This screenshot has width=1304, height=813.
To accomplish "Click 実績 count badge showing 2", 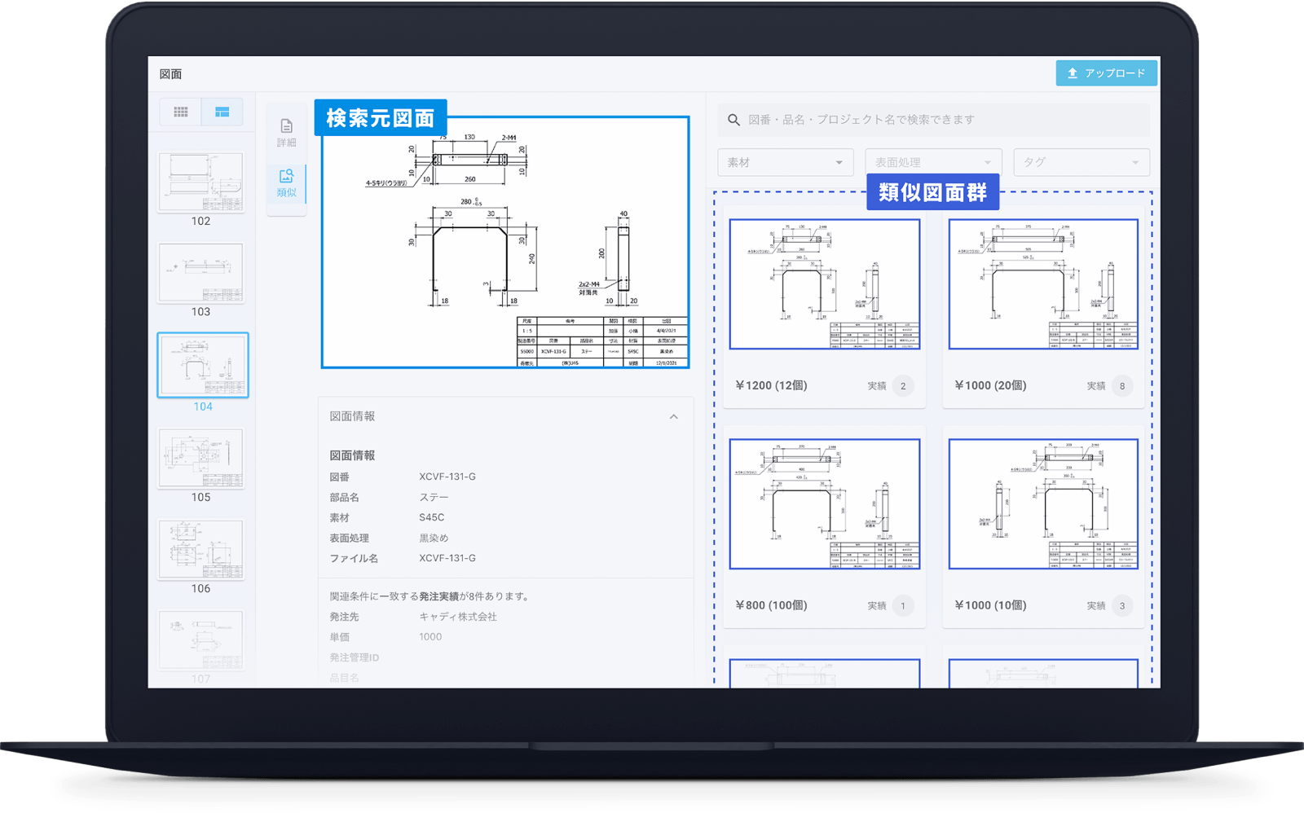I will [902, 386].
